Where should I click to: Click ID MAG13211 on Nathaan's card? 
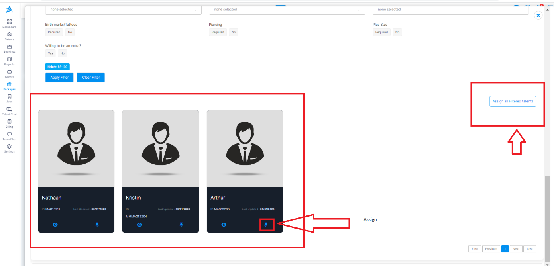point(51,209)
